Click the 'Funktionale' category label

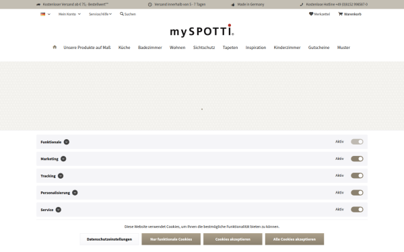tap(51, 142)
